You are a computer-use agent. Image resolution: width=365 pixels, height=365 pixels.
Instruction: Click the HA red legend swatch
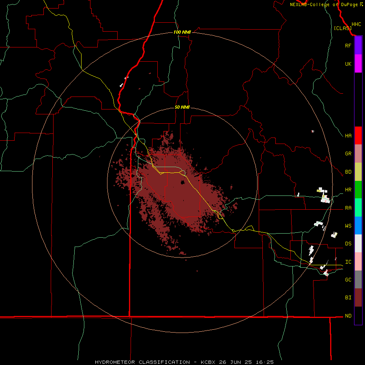358,135
